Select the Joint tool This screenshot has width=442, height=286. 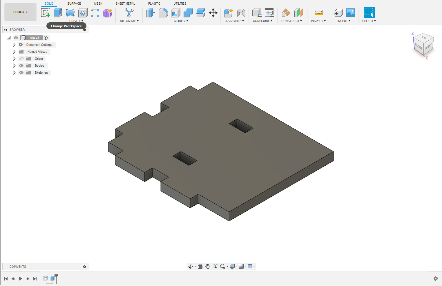(241, 13)
